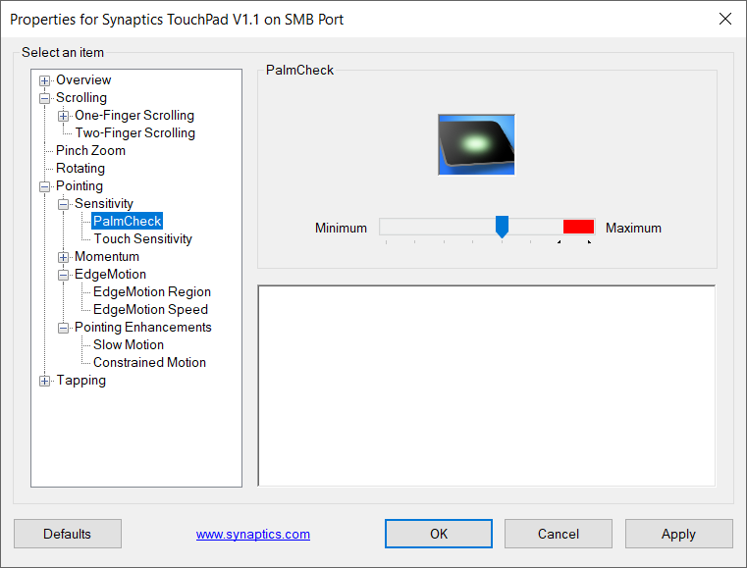Image resolution: width=747 pixels, height=568 pixels.
Task: Select the Sensitivity item
Action: tap(104, 203)
